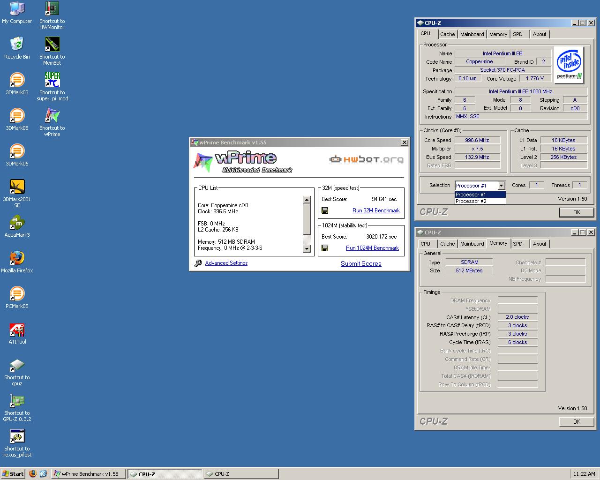Viewport: 600px width, 480px height.
Task: Click the Intel Pentium III logo in CPU-Z
Action: (569, 65)
